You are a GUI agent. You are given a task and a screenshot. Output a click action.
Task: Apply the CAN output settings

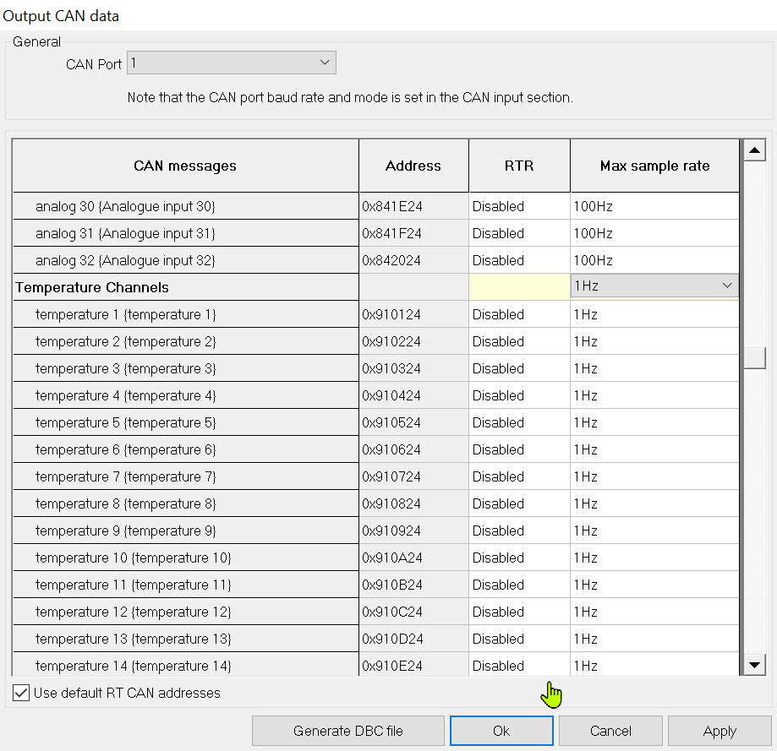(720, 731)
